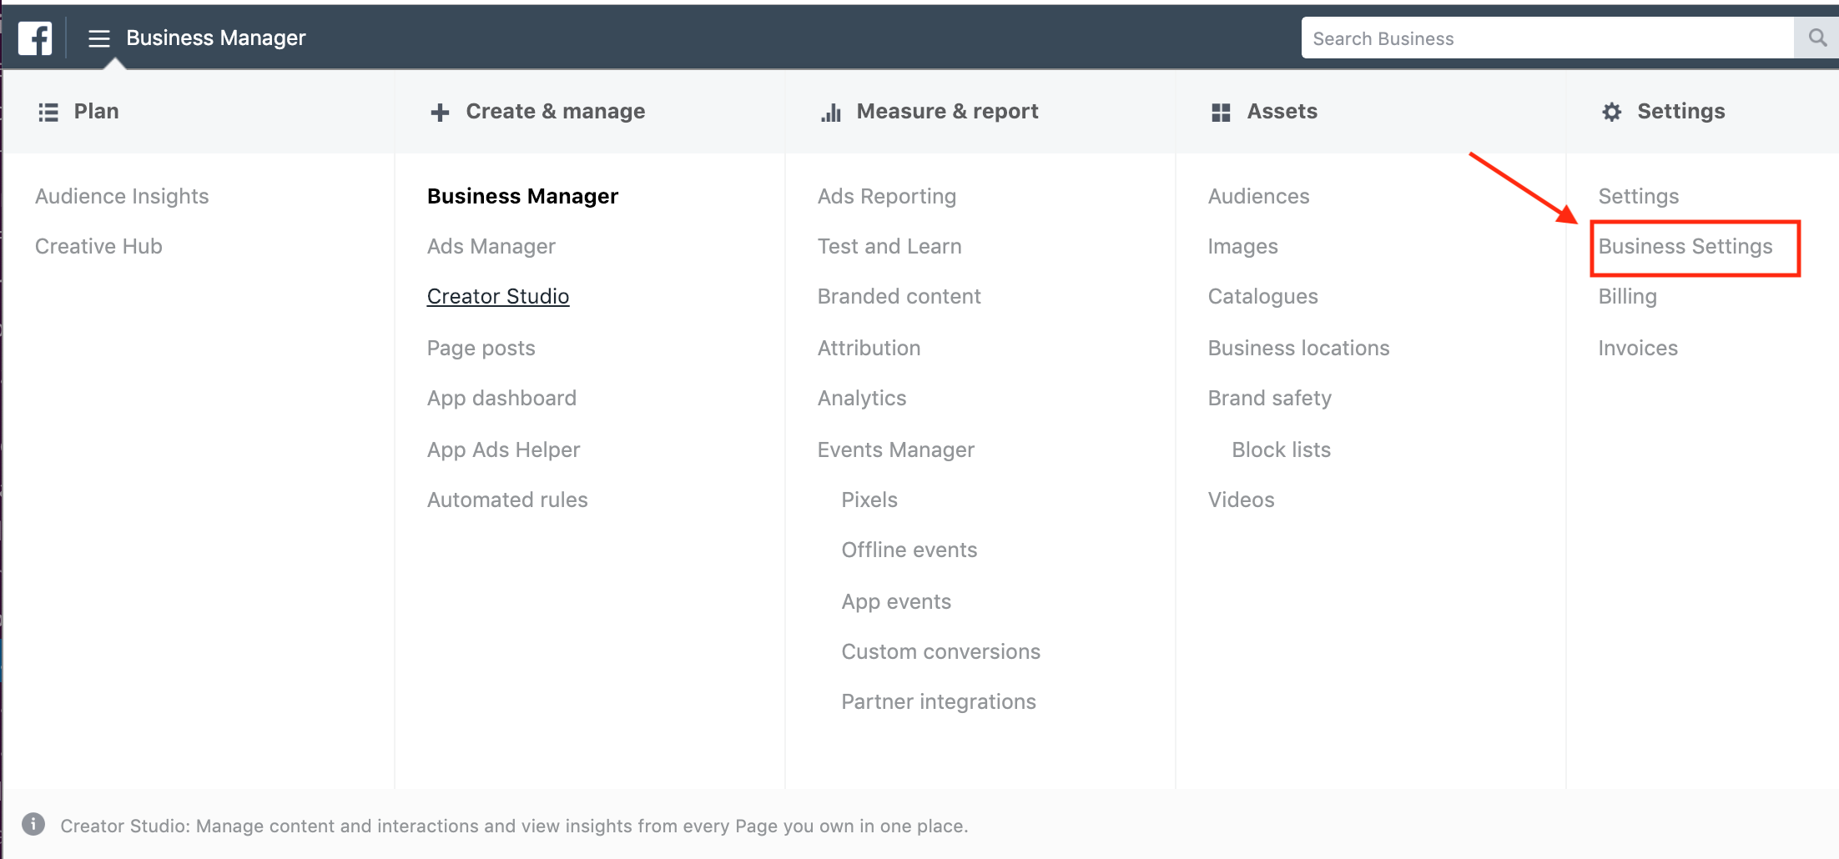1839x859 pixels.
Task: Open Images under Assets
Action: [1242, 246]
